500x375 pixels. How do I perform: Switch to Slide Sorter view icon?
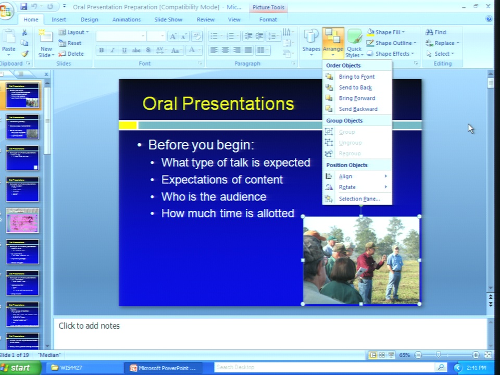382,355
